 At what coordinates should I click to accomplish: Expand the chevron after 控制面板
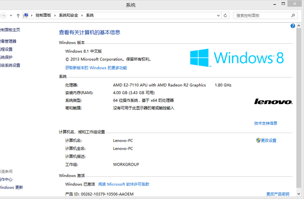click(55, 15)
